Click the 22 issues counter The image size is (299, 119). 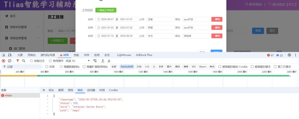coord(280,55)
